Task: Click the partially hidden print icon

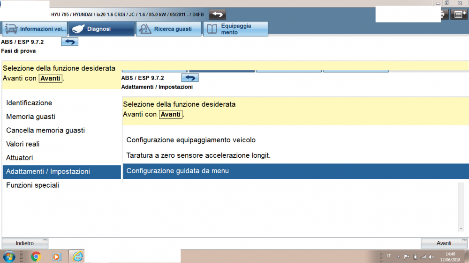Action: point(444,15)
